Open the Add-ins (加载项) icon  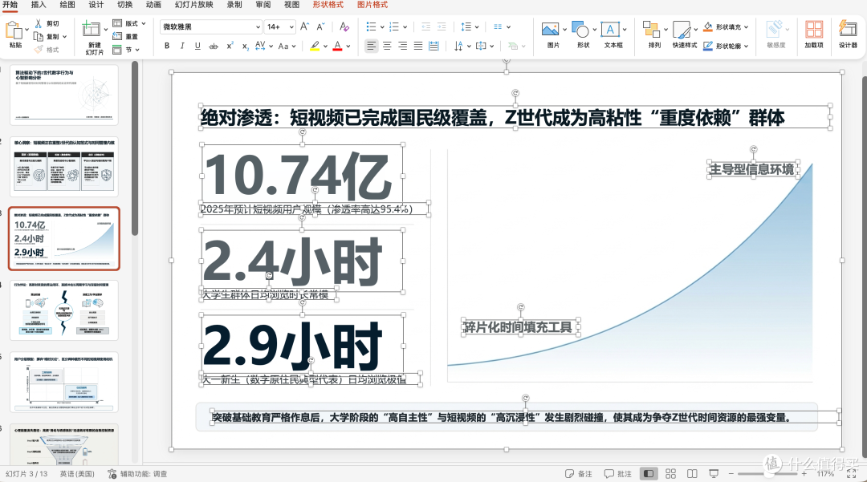coord(814,30)
